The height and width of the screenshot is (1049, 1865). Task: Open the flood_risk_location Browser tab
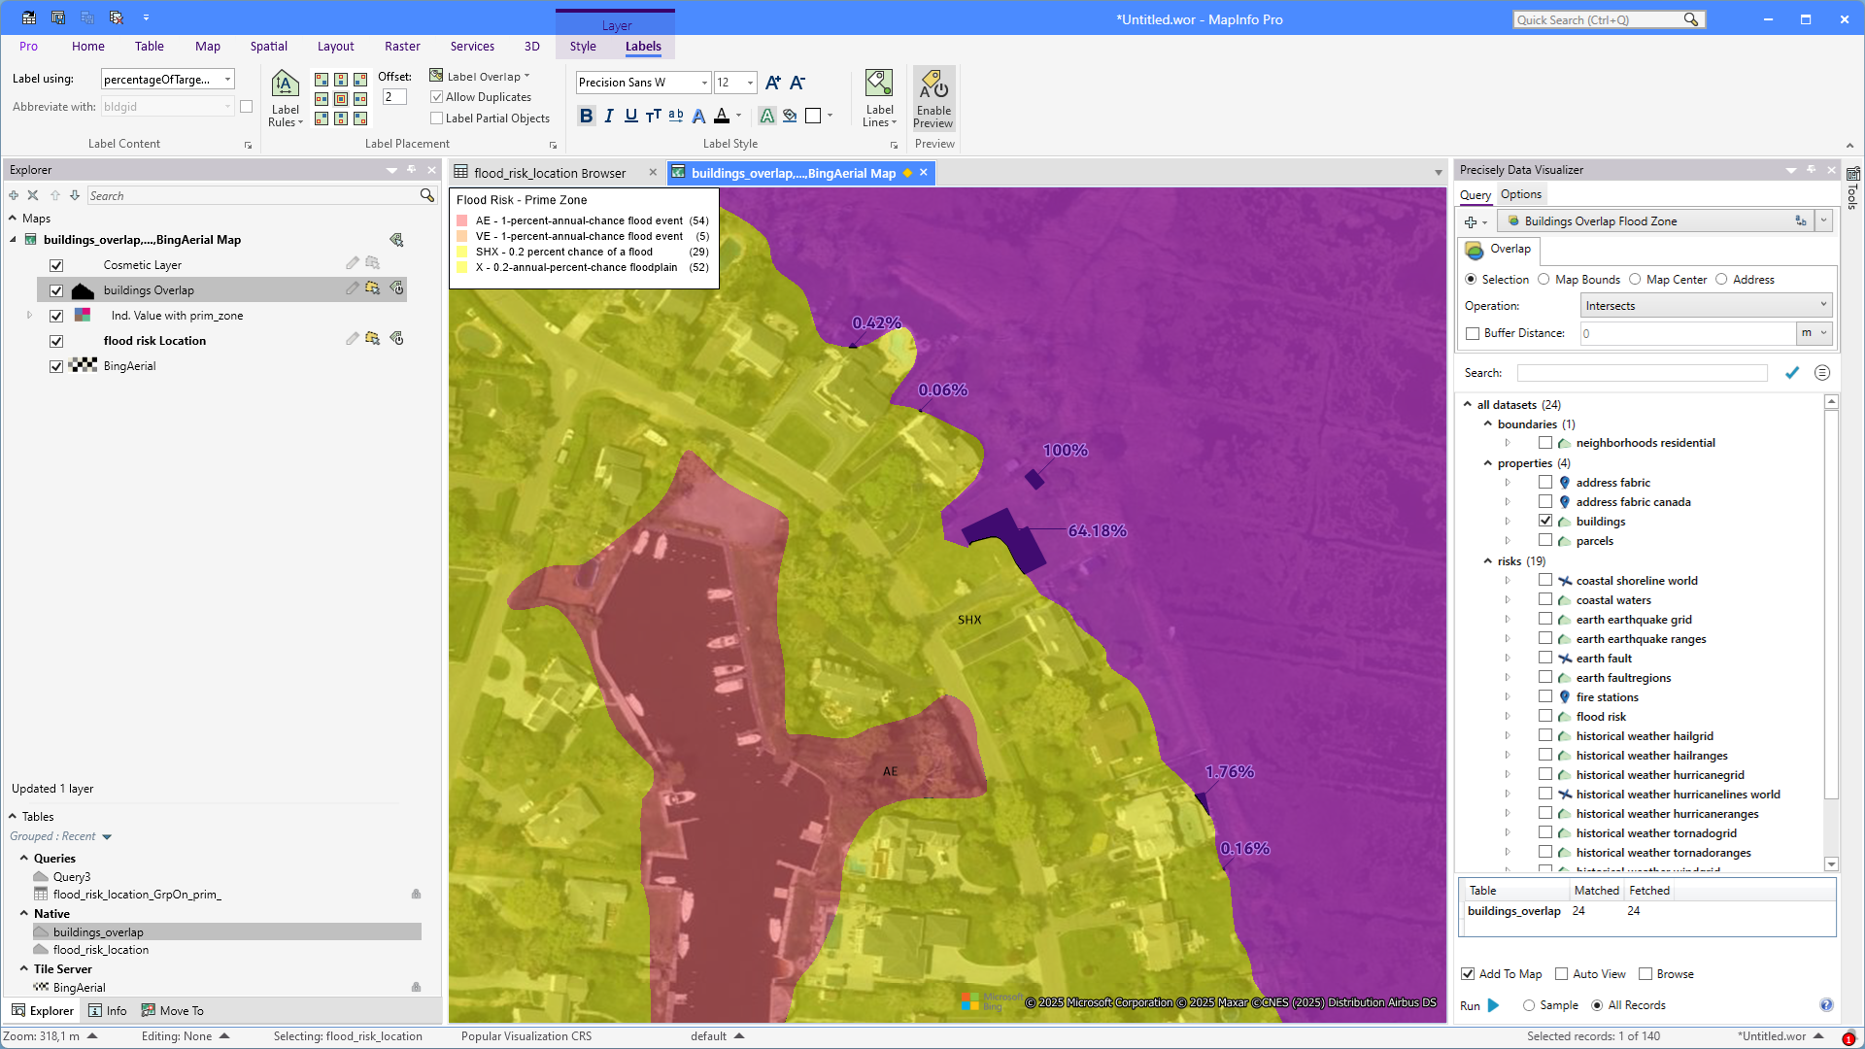[x=550, y=173]
